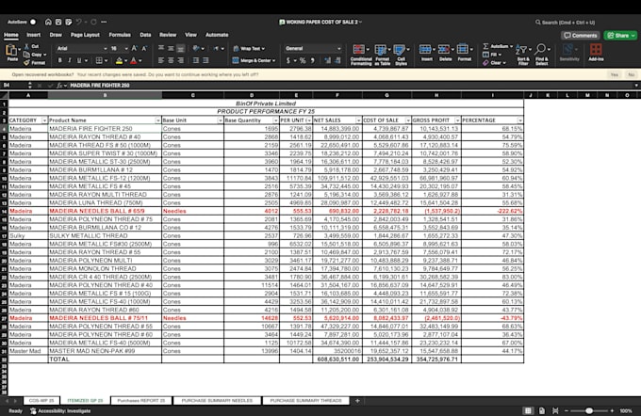The width and height of the screenshot is (641, 416).
Task: Open the PERCENTAGE filter dropdown
Action: point(520,120)
